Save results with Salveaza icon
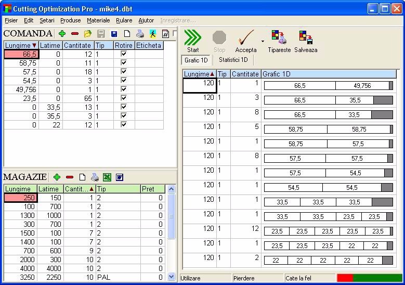Image resolution: width=405 pixels, height=285 pixels. (x=306, y=41)
